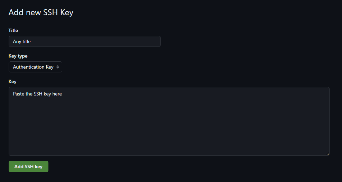Click the "Key" label above the textarea
The height and width of the screenshot is (182, 342).
point(12,81)
